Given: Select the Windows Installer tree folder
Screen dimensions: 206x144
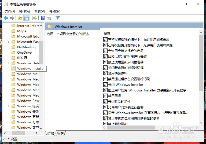Looking at the screenshot, I should pos(29,69).
